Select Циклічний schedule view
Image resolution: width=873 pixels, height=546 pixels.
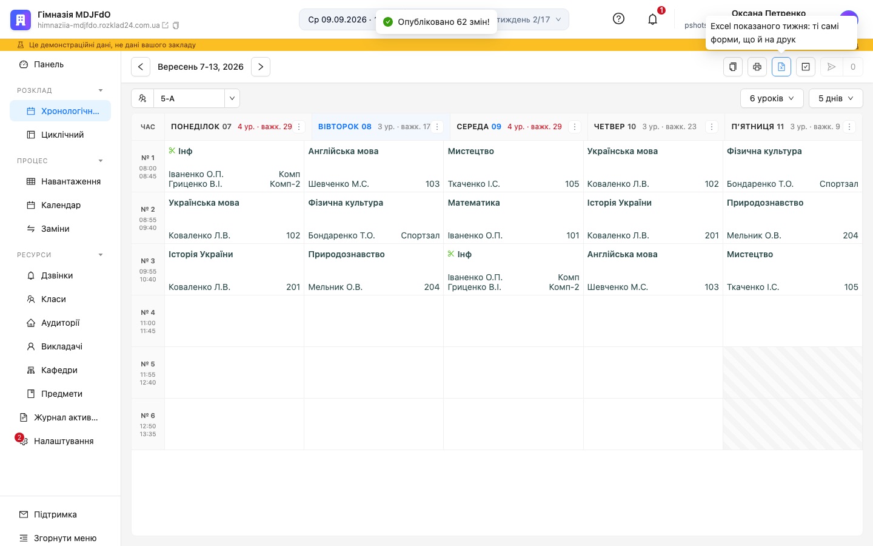click(60, 135)
